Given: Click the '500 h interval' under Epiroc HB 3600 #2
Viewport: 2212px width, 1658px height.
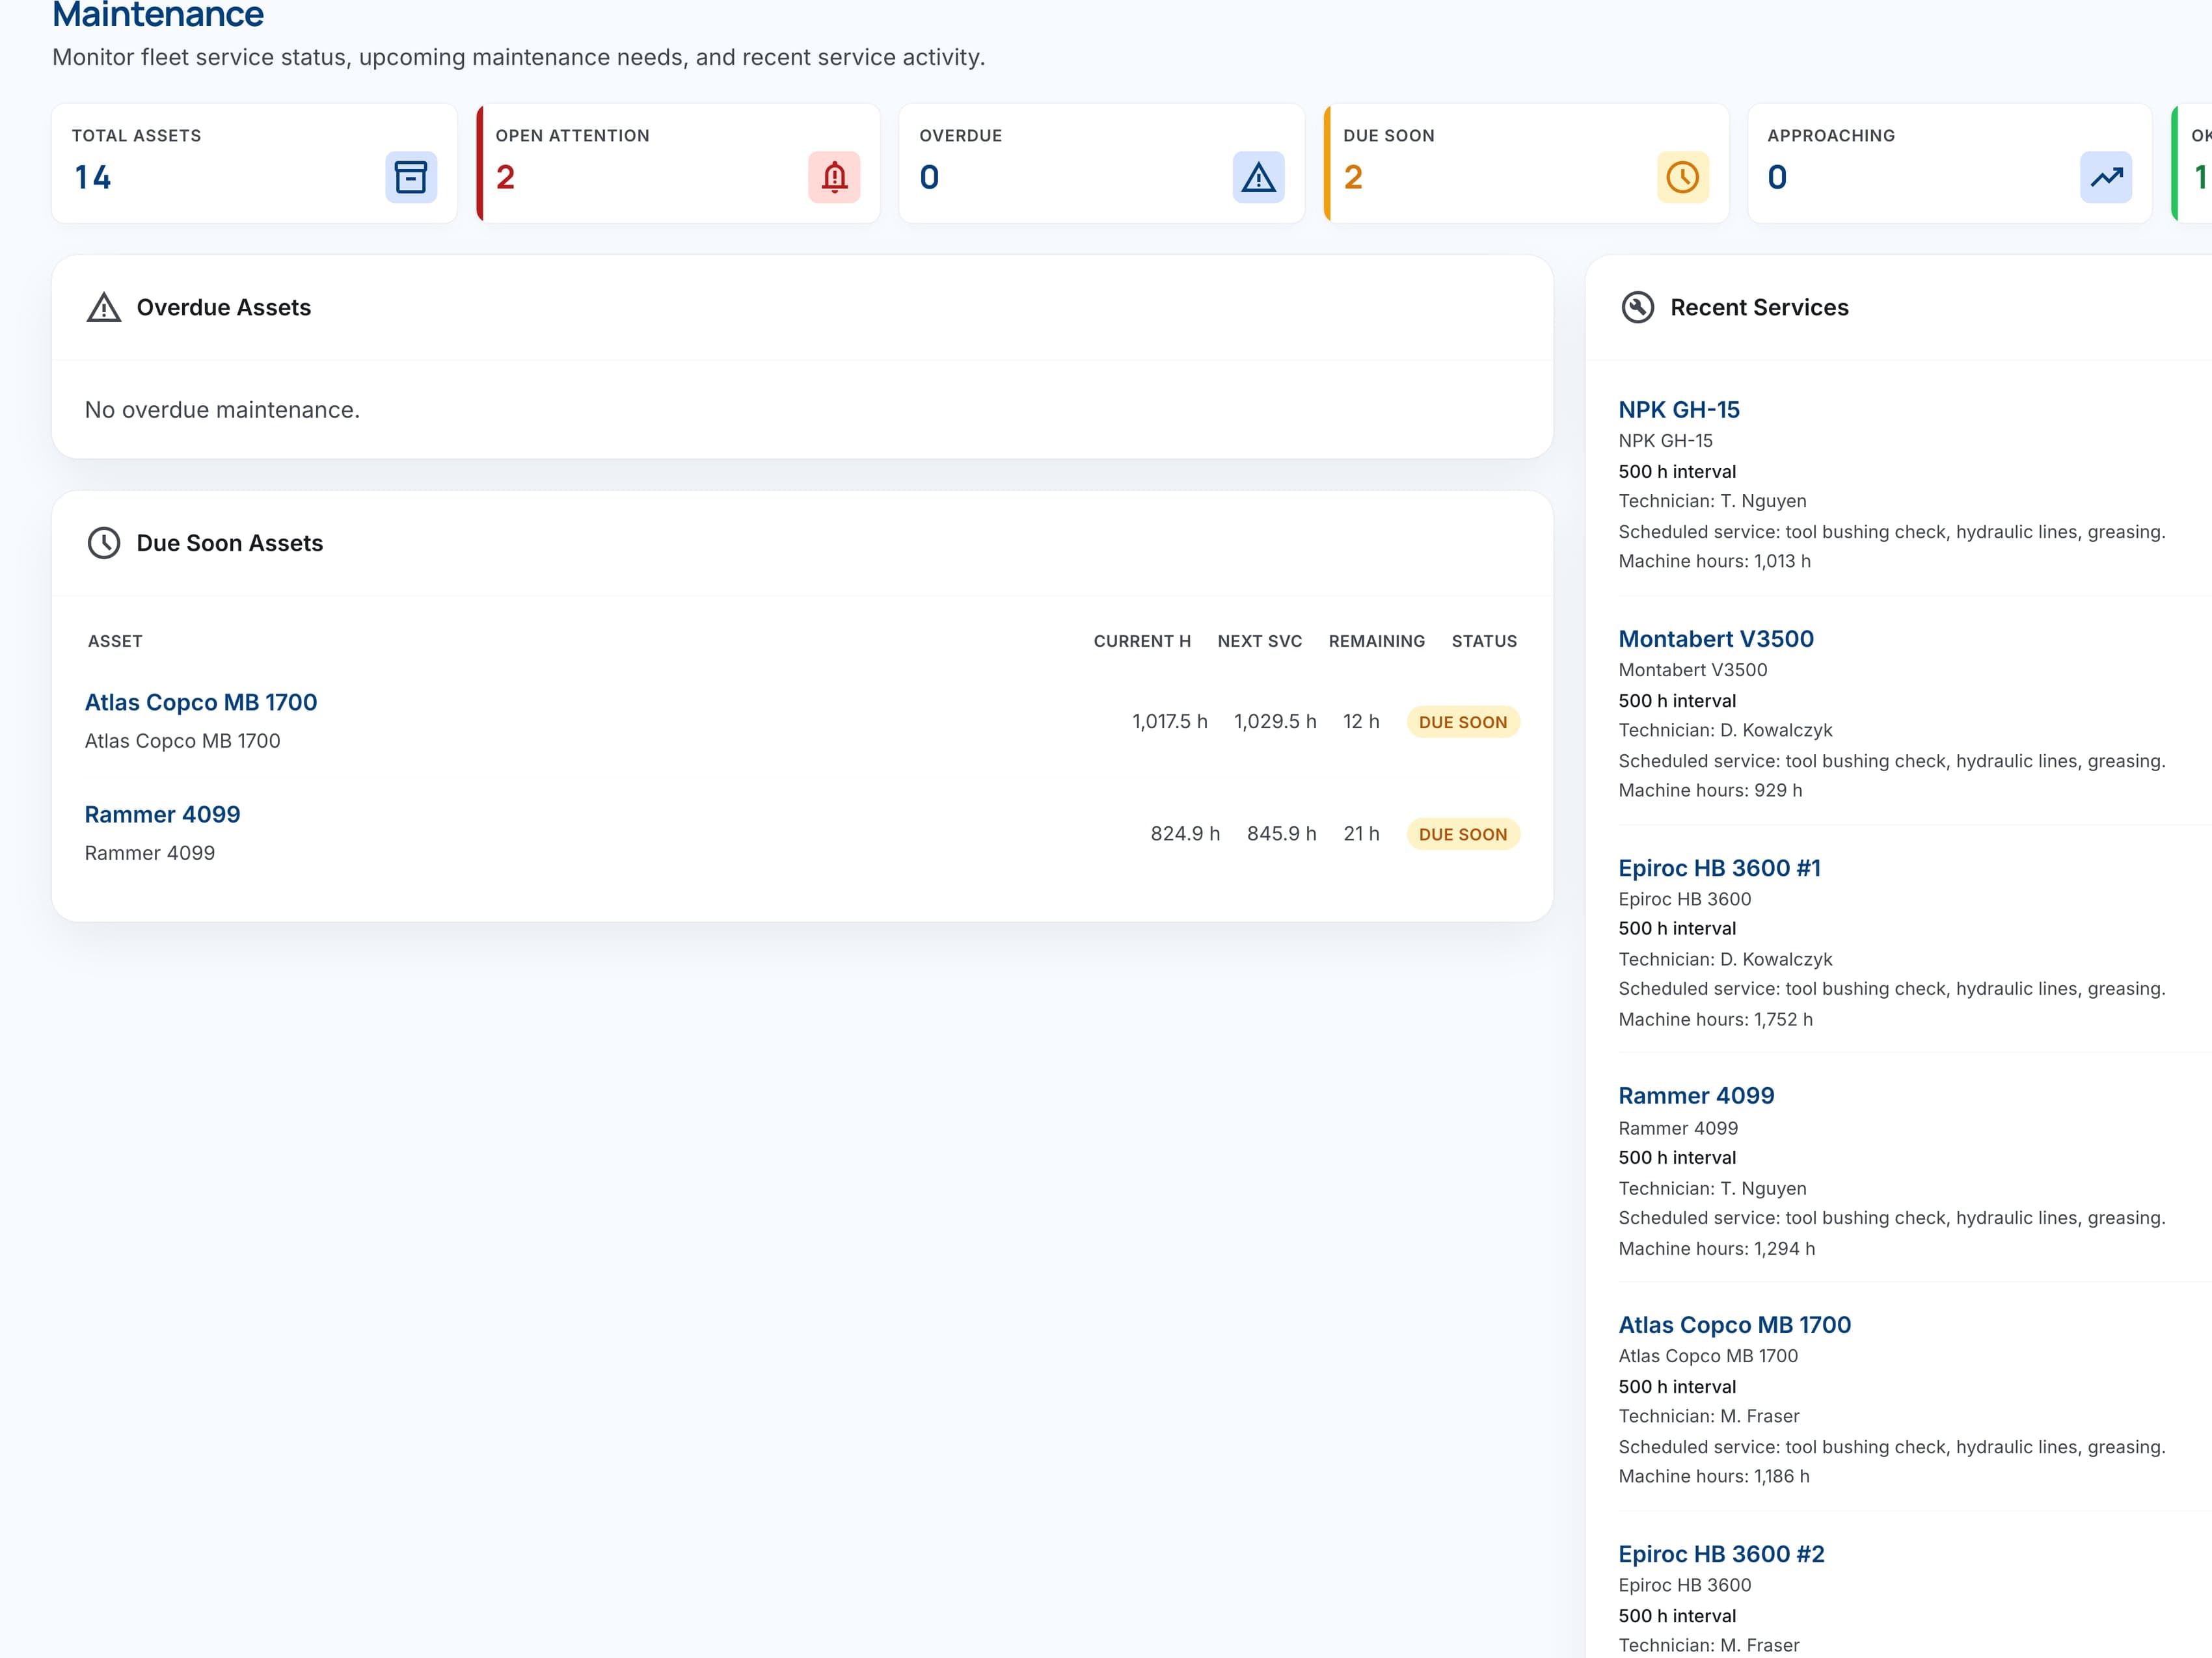Looking at the screenshot, I should (x=1677, y=1616).
